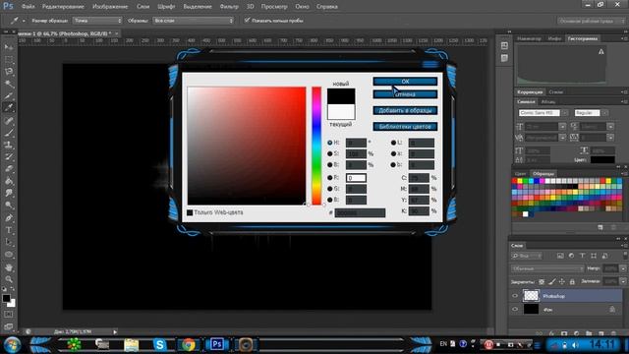This screenshot has width=629, height=354.
Task: Select the Rectangular Marquee tool
Action: [x=9, y=59]
